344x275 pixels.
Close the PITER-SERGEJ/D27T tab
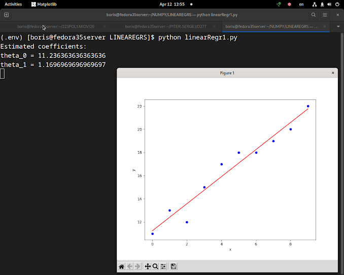[215, 26]
